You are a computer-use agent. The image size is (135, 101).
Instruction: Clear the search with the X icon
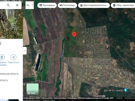coord(17,5)
